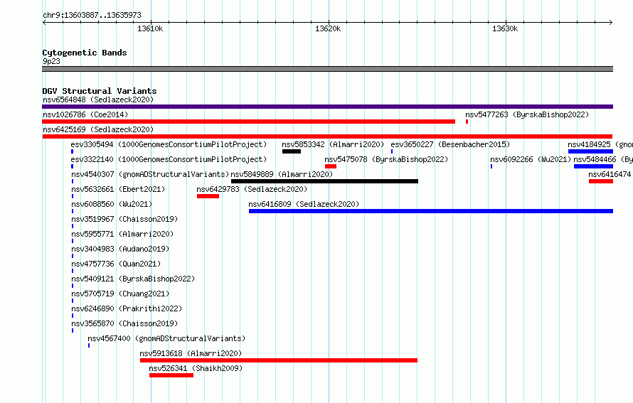Open the nsv1026786 (Coe2014) label
This screenshot has width=633, height=403.
click(x=85, y=114)
